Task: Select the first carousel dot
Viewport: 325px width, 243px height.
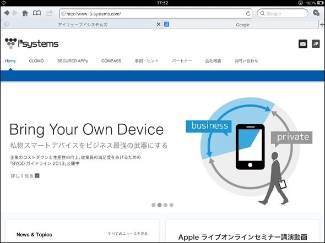Action: click(153, 205)
